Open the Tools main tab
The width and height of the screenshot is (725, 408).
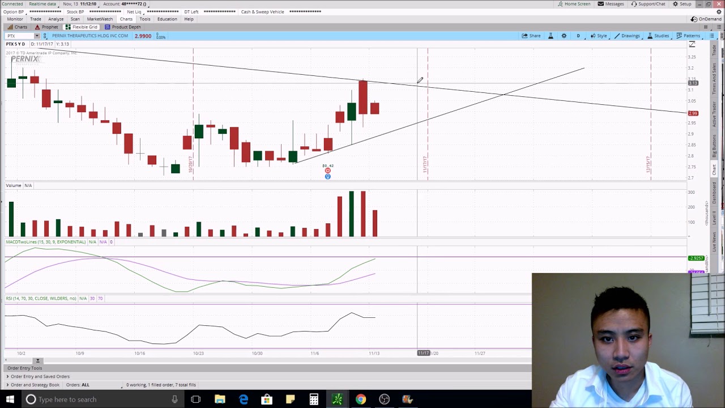tap(145, 19)
